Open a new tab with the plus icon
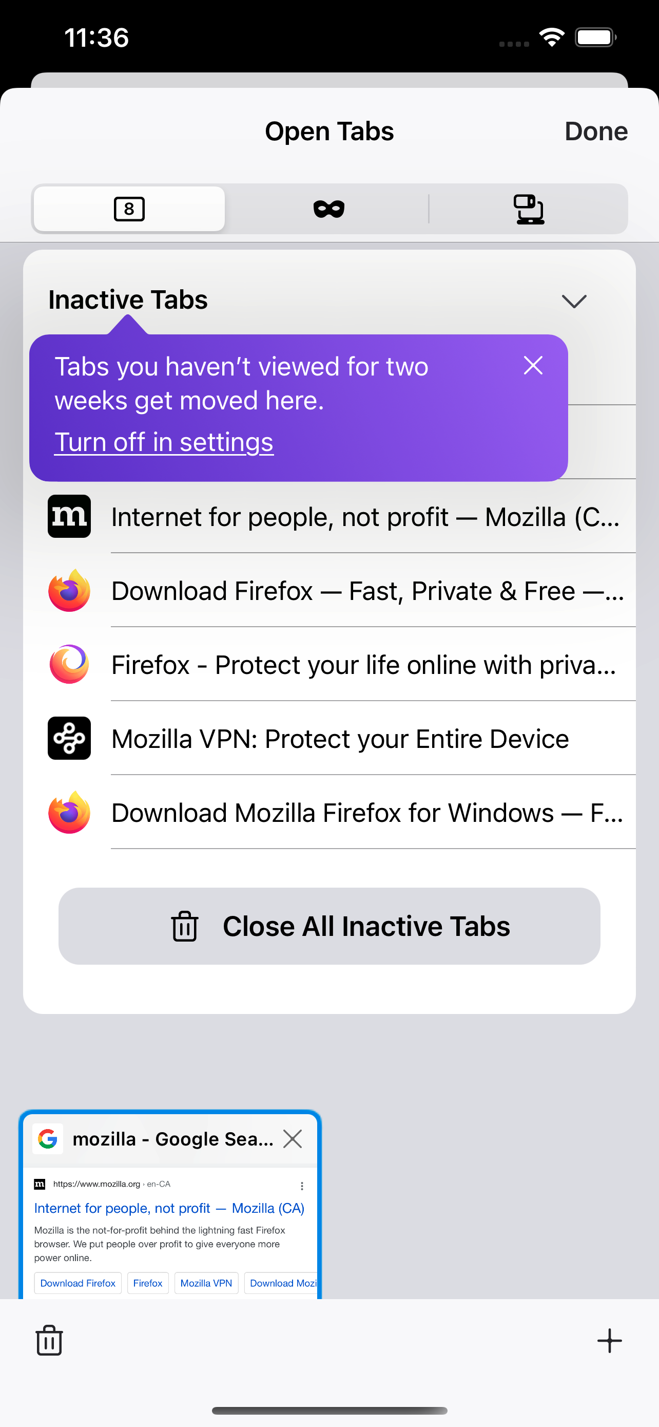659x1427 pixels. [609, 1340]
